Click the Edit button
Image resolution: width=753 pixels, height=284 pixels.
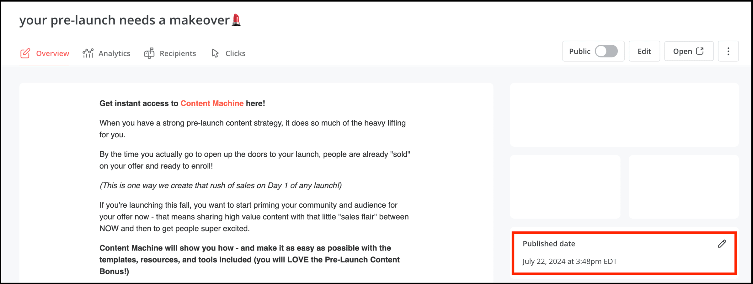point(644,51)
